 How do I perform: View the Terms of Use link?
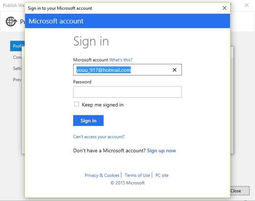click(137, 175)
